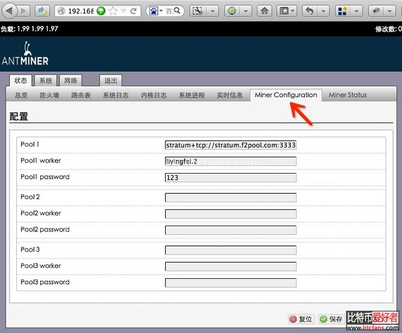Click the green arrow go icon
This screenshot has width=402, height=333.
click(x=101, y=11)
